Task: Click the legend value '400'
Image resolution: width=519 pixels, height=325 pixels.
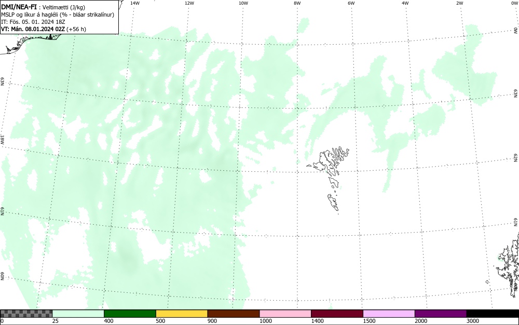Action: coord(108,321)
